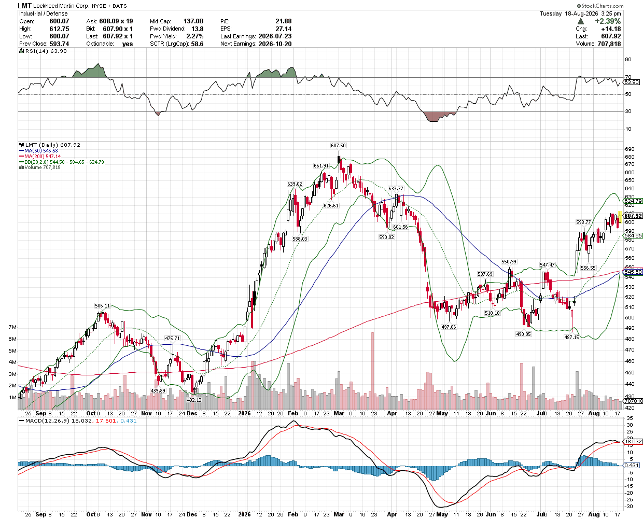Click the 601.56 price annotation
This screenshot has height=519, width=643.
400,227
